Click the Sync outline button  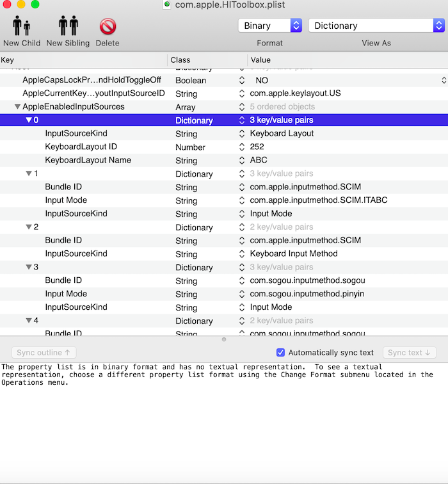(44, 353)
